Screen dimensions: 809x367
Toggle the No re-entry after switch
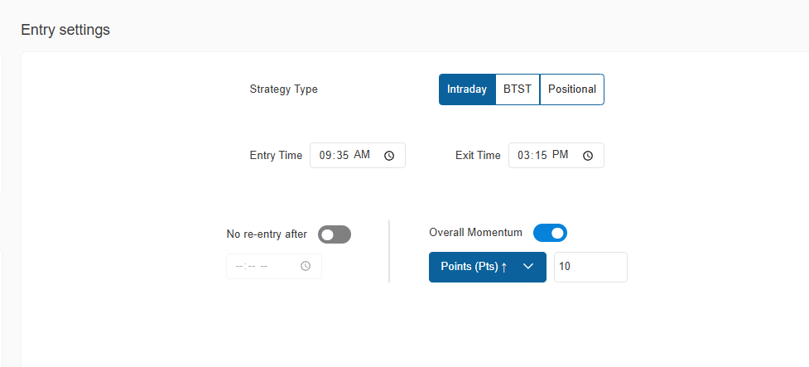click(x=335, y=234)
